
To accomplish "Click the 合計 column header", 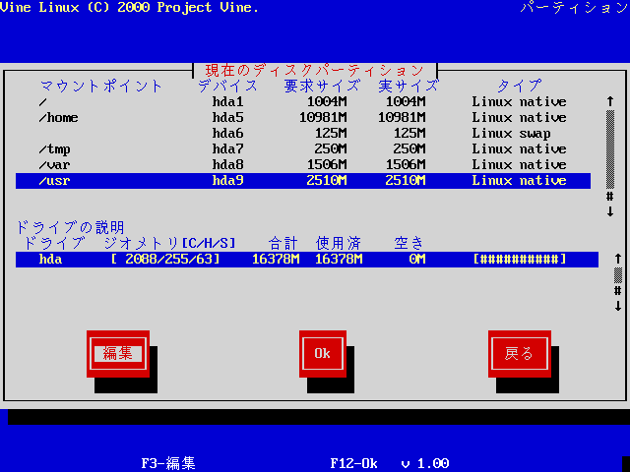I will [283, 243].
